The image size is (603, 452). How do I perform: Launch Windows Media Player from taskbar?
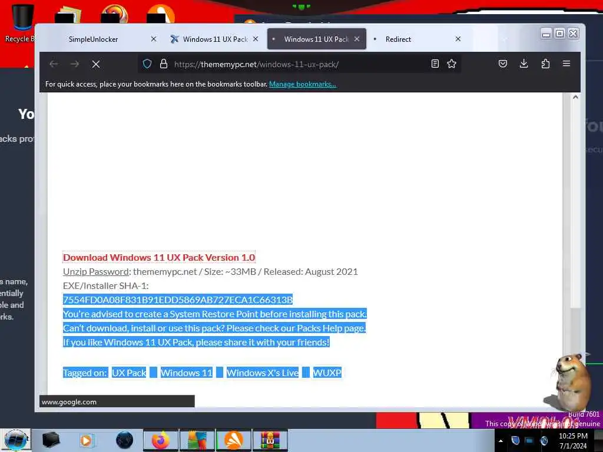pos(87,440)
